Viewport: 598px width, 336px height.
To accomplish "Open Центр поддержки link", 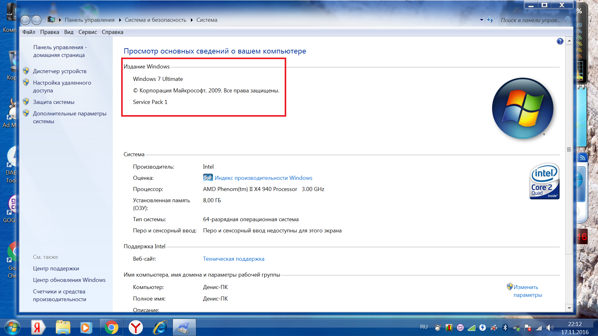I will [56, 268].
